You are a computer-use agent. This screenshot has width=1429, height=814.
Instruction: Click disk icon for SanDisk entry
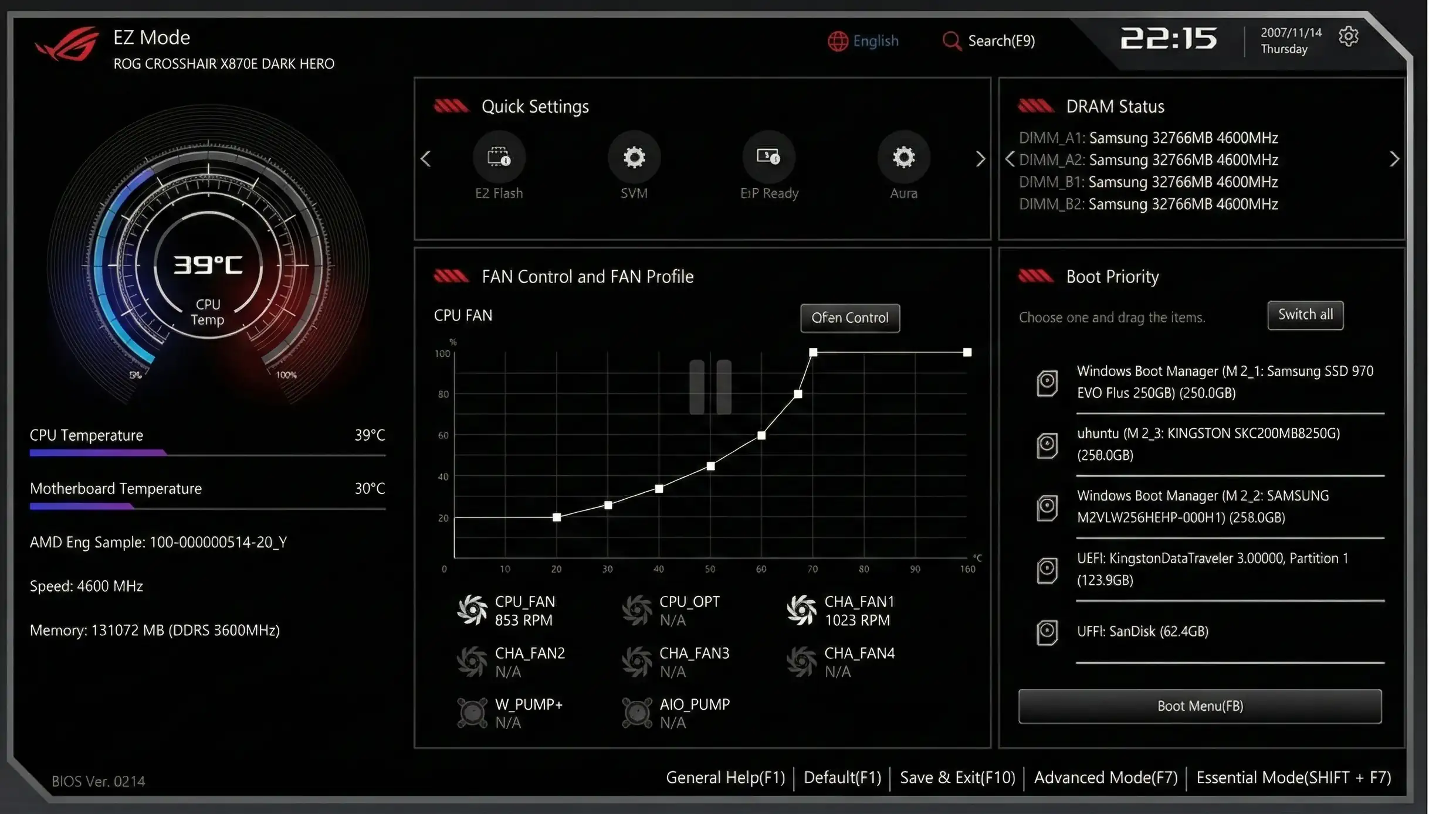click(1047, 632)
